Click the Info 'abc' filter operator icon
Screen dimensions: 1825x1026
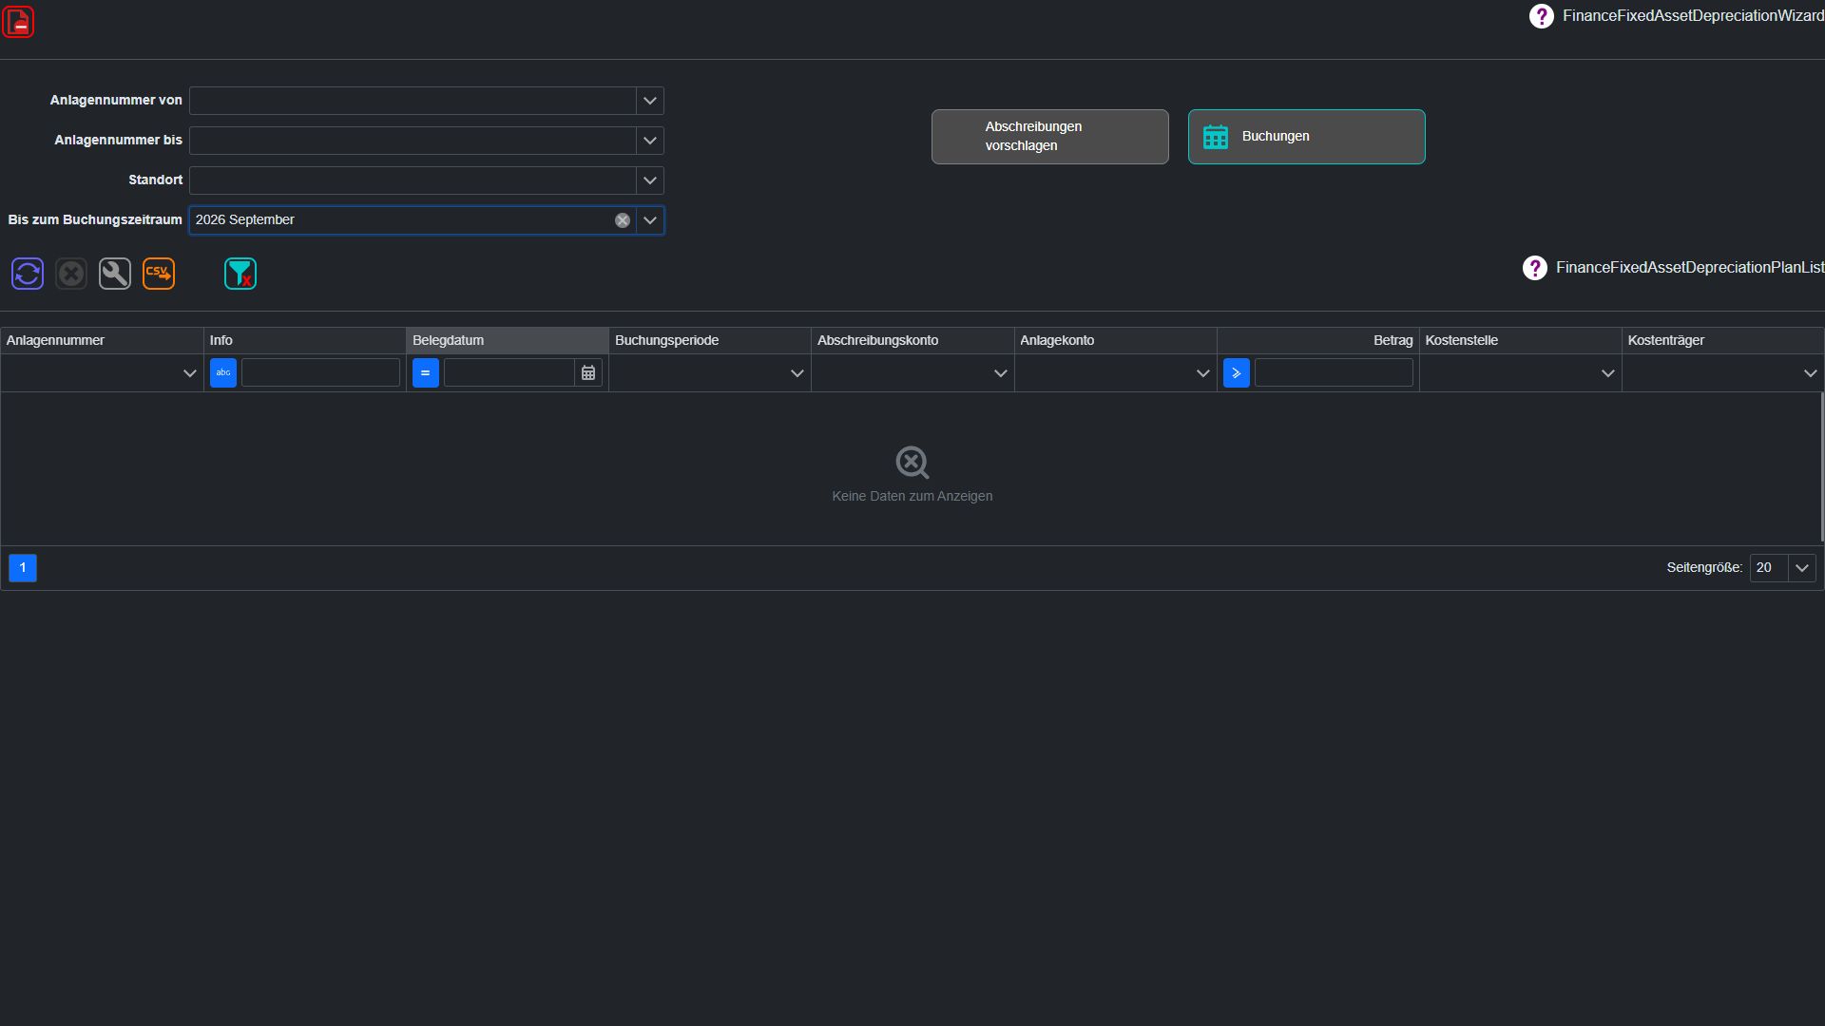pyautogui.click(x=223, y=373)
